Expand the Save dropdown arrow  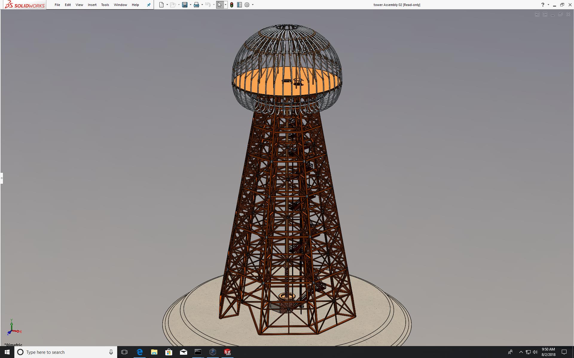pos(190,5)
